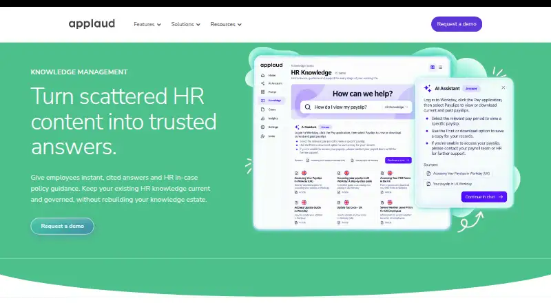Switch to grid view icon
The image size is (551, 303).
(433, 67)
